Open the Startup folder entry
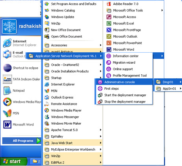Image resolution: width=182 pixels, height=166 pixels. [x=73, y=78]
